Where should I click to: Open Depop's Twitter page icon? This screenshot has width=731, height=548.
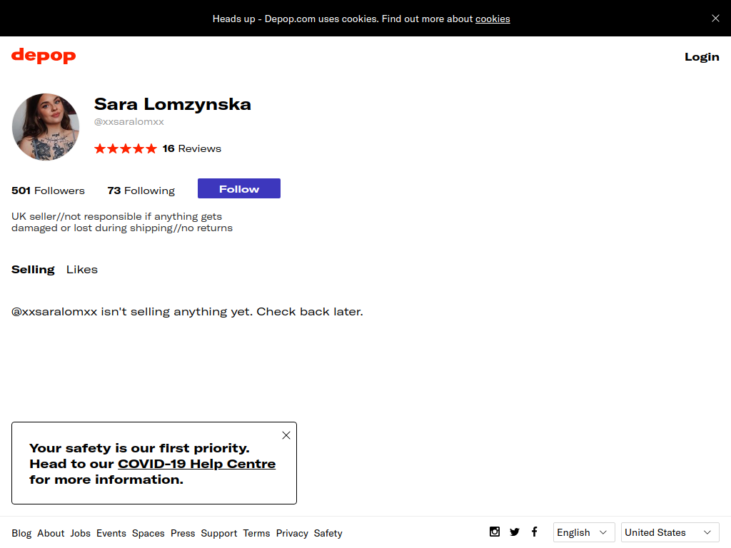pos(515,532)
